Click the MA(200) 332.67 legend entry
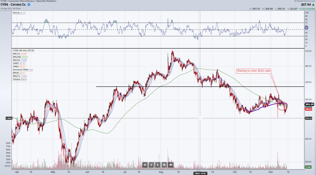 (20, 57)
